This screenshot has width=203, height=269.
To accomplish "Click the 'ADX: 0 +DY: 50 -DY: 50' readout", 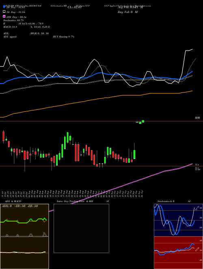I will (19, 206).
